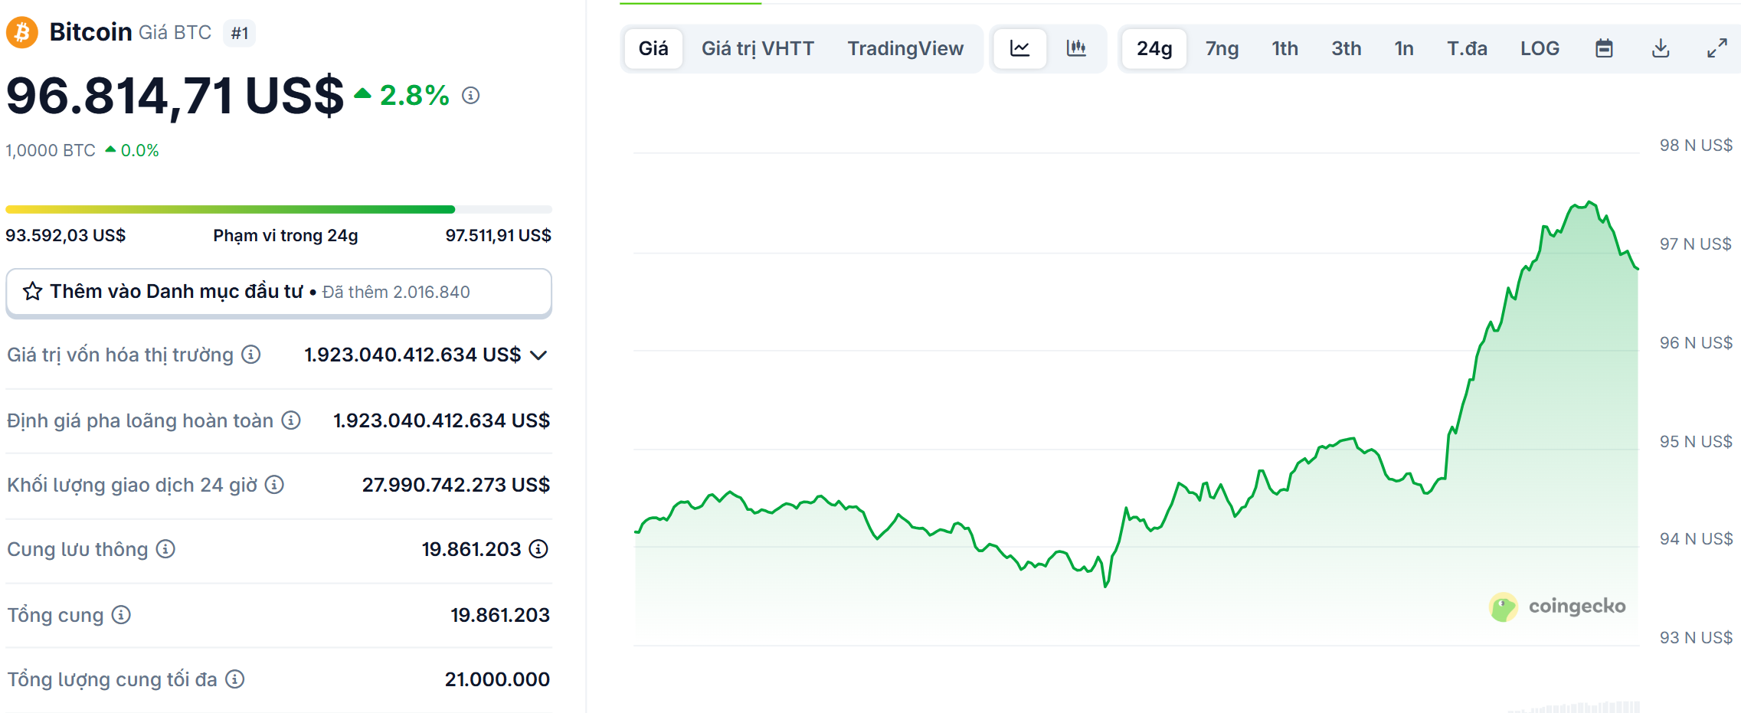Click Thêm vào Danh mục đầu tư button

coord(279,292)
